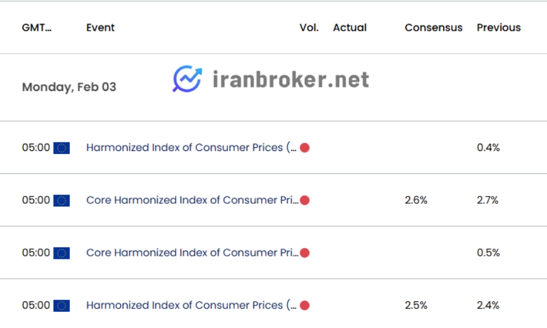Open Harmonized Index event with 2.5% consensus
The width and height of the screenshot is (547, 328).
click(191, 305)
